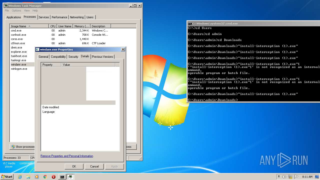Screen dimensions: 320x180
Task: Select Processes tab in Task Manager
Action: tap(30, 17)
